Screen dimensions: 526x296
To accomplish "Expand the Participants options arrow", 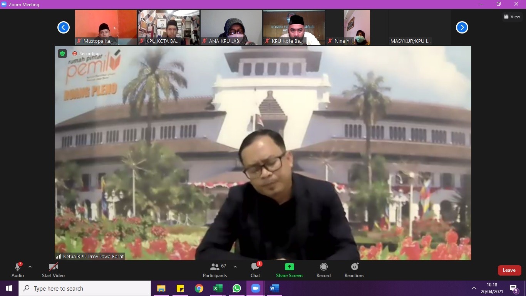I will pos(235,267).
